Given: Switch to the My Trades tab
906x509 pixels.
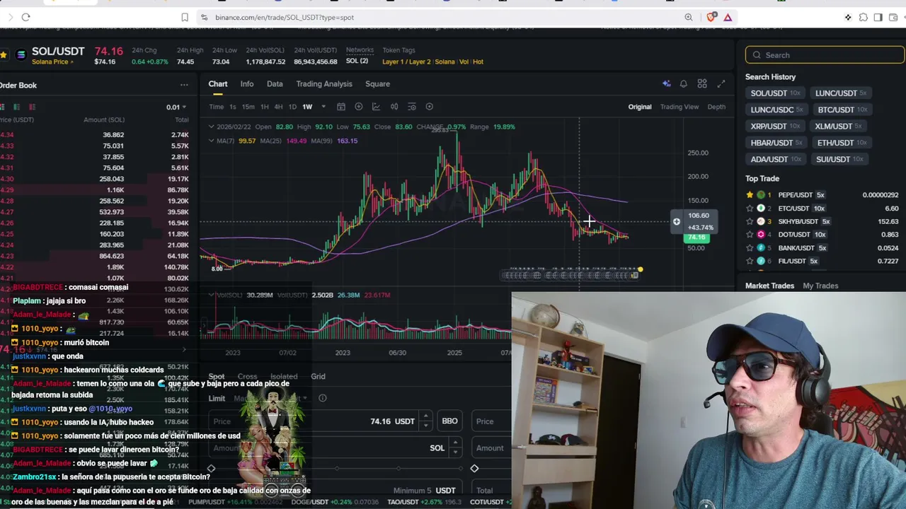Looking at the screenshot, I should click(820, 286).
